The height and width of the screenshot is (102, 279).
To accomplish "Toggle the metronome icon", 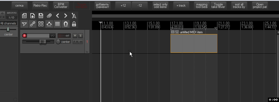I will [x=74, y=16].
